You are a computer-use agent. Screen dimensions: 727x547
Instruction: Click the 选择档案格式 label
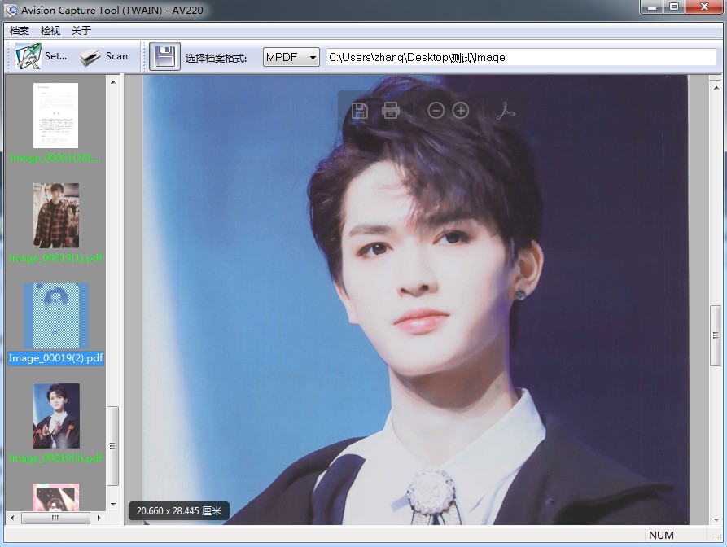click(x=216, y=59)
